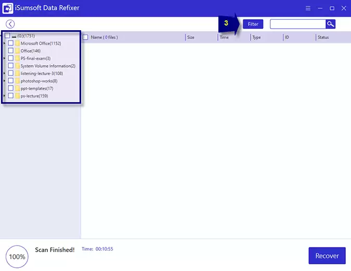Toggle select-all checkbox beside Name column
This screenshot has width=351, height=271.
click(x=86, y=38)
